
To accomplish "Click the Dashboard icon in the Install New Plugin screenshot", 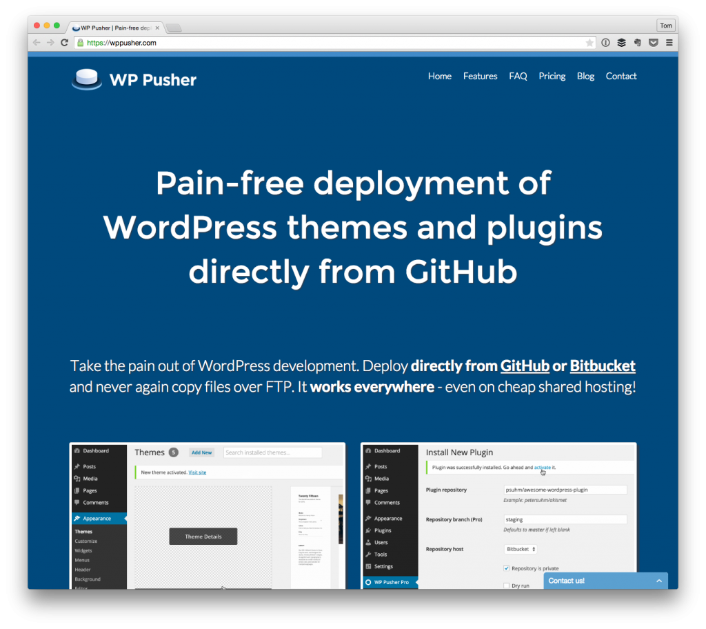I will pyautogui.click(x=368, y=450).
